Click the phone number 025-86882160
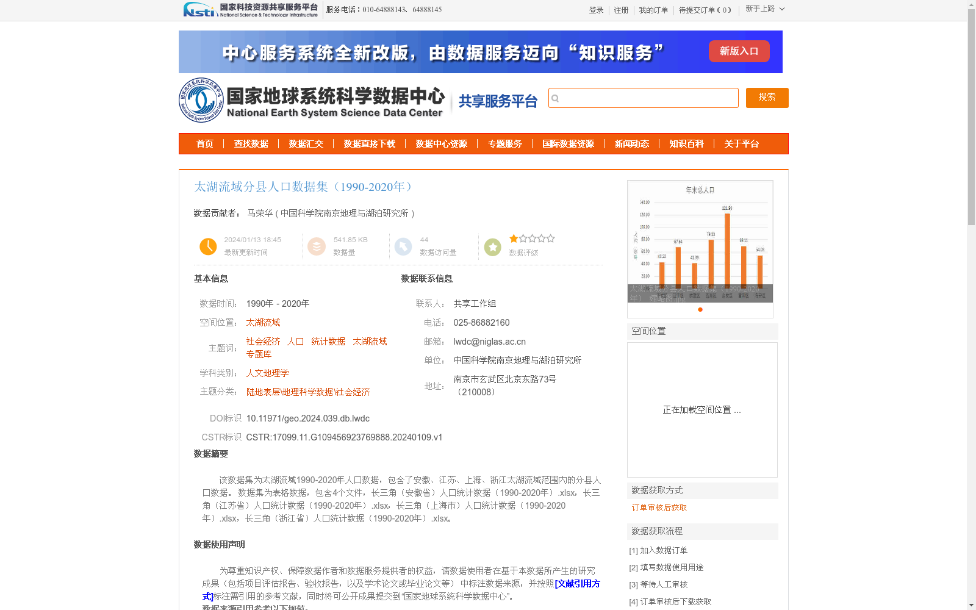The image size is (976, 610). pos(481,323)
